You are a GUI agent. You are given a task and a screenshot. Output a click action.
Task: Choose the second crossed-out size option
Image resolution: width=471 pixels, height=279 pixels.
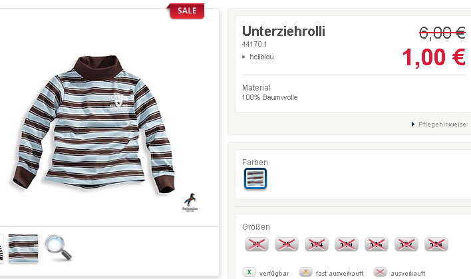pyautogui.click(x=286, y=244)
